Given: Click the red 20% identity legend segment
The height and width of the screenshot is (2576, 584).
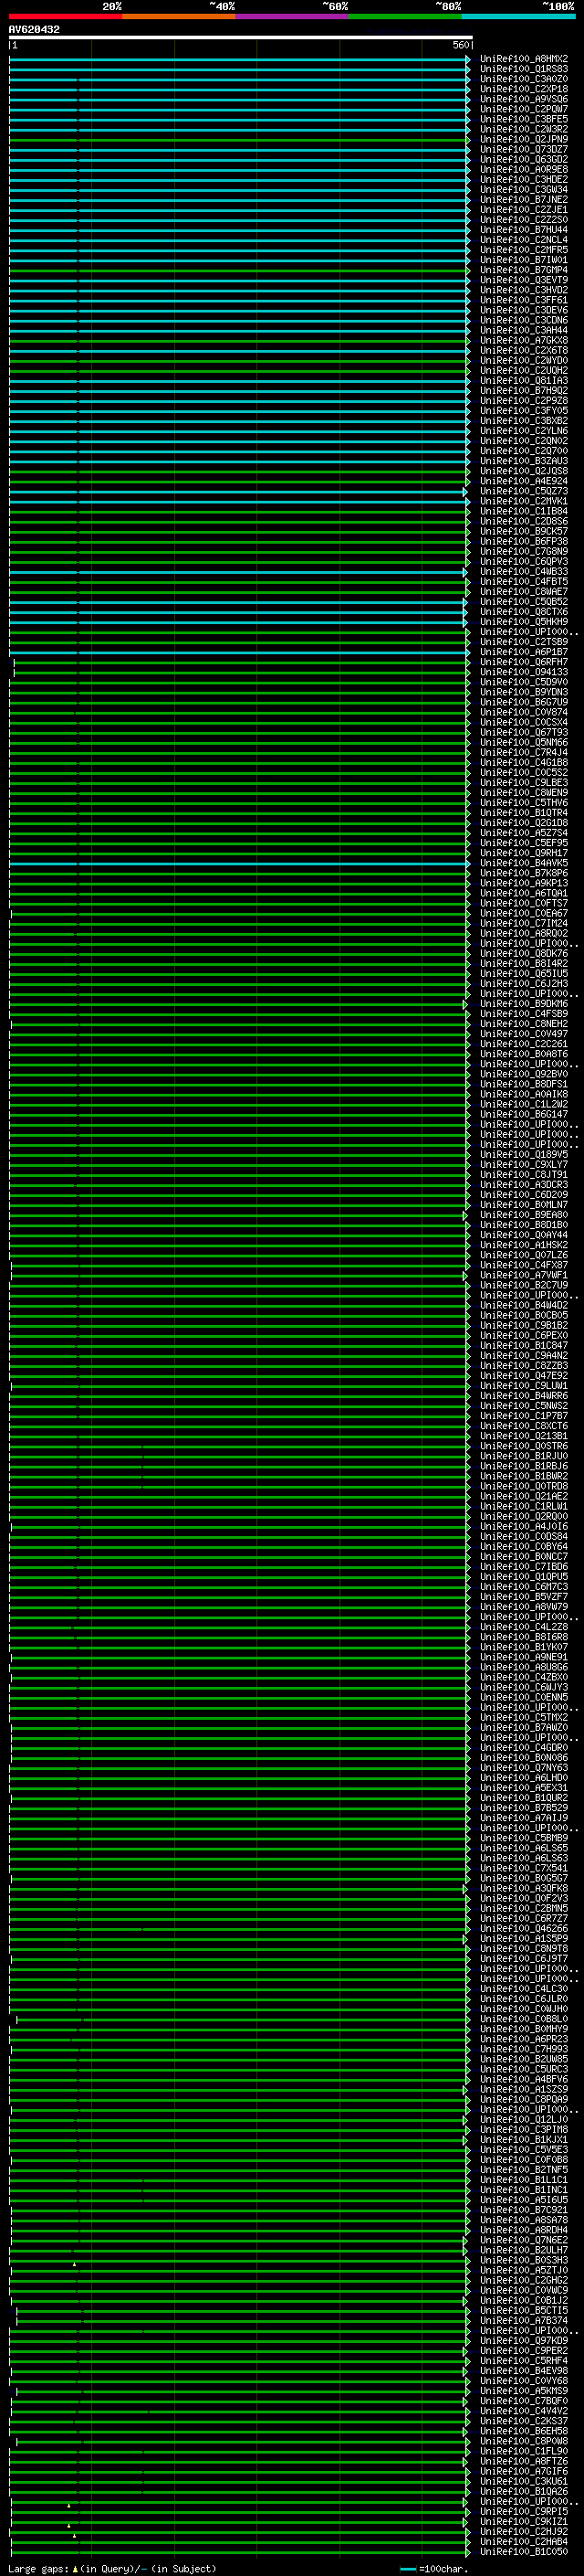Looking at the screenshot, I should 65,16.
